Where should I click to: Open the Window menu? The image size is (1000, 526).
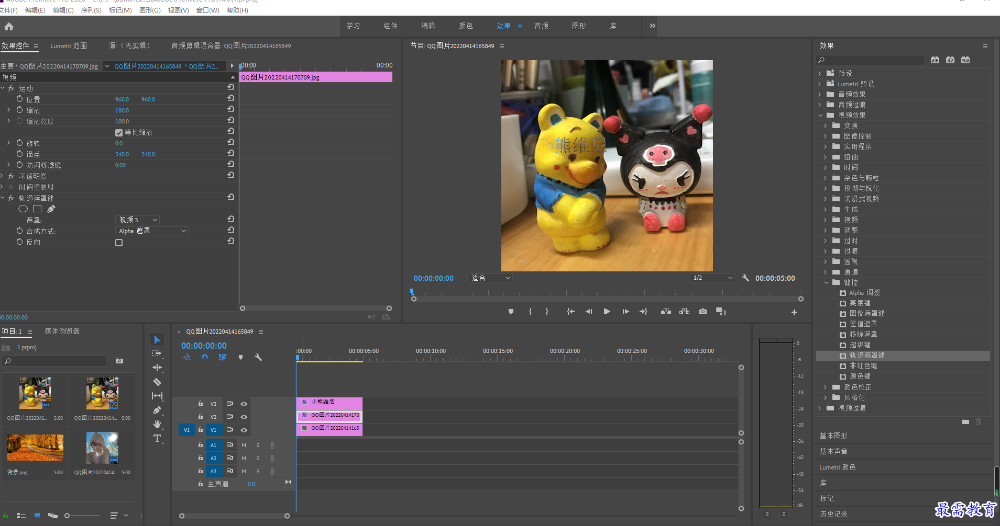point(207,10)
